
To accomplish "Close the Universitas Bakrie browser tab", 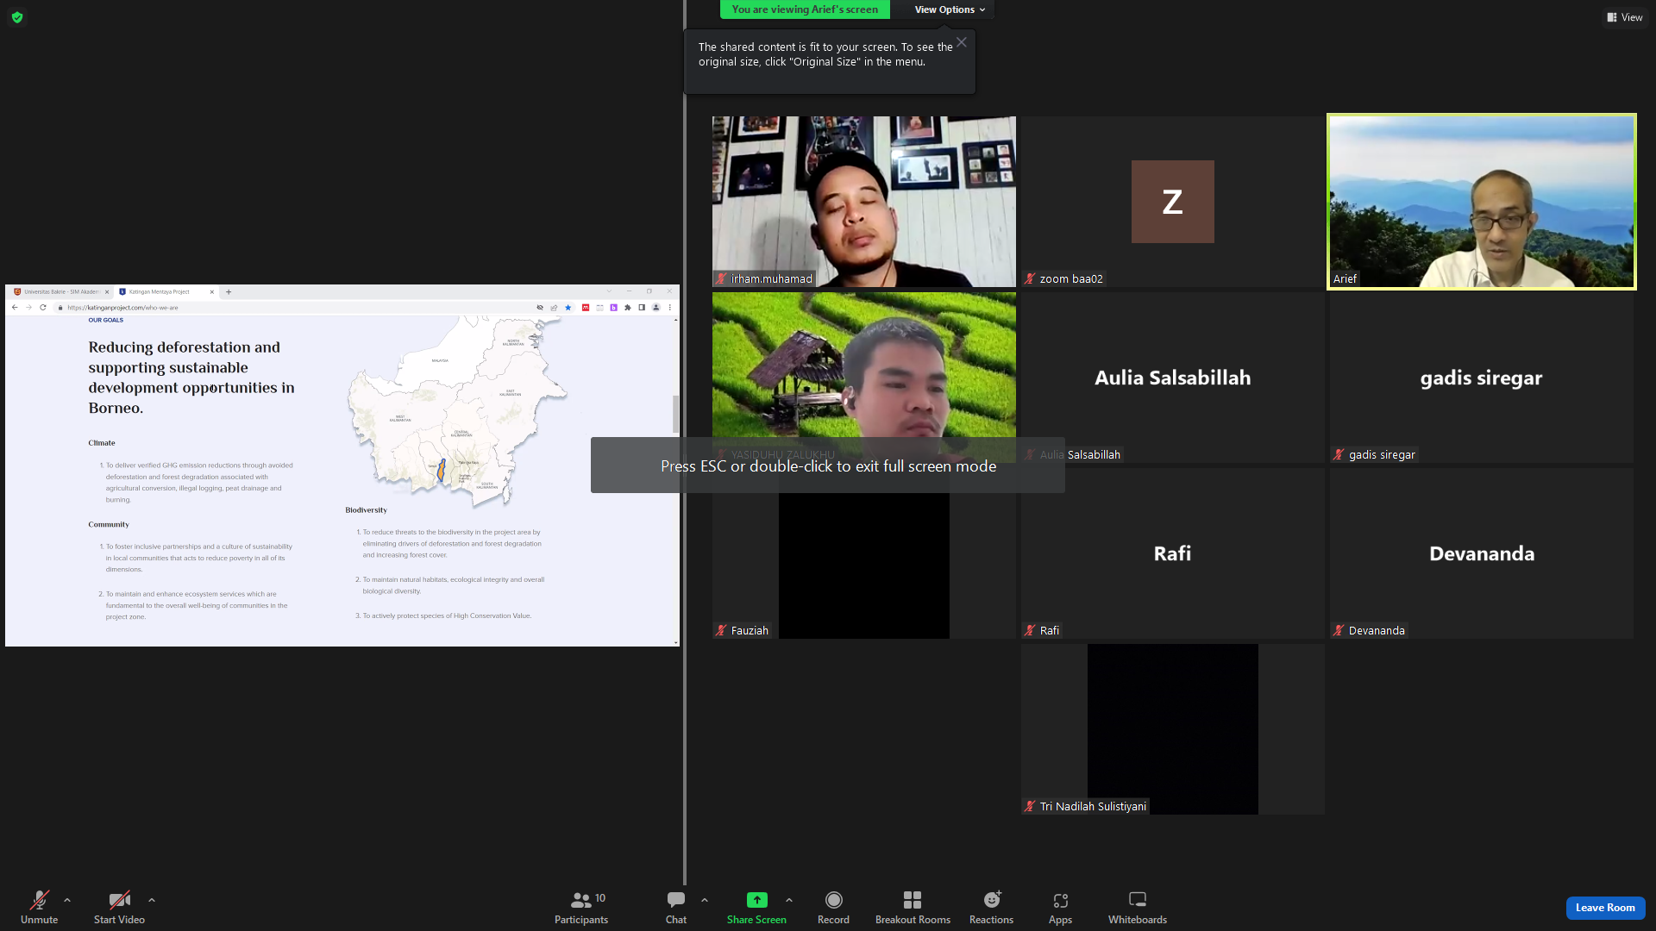I will pyautogui.click(x=107, y=292).
